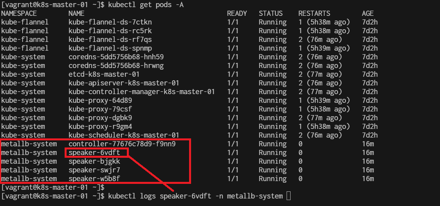Click the 'kubectl get pods -A' command text

[146, 5]
